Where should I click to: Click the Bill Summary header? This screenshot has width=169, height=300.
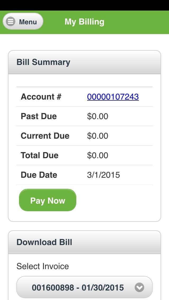pyautogui.click(x=43, y=62)
